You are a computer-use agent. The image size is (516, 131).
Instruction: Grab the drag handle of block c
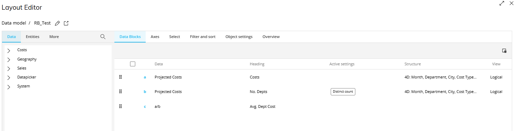pos(120,106)
